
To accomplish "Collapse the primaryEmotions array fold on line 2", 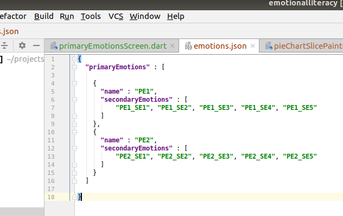I will tap(74, 67).
